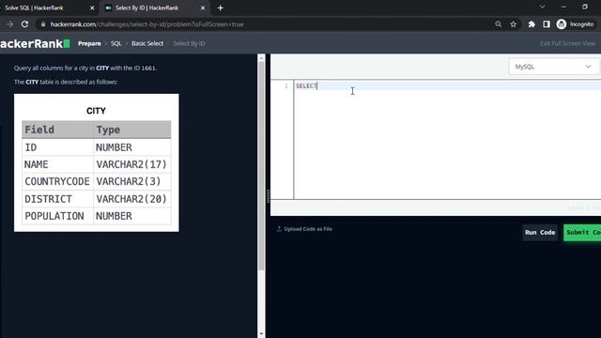
Task: Click Select By ID breadcrumb
Action: pyautogui.click(x=189, y=43)
